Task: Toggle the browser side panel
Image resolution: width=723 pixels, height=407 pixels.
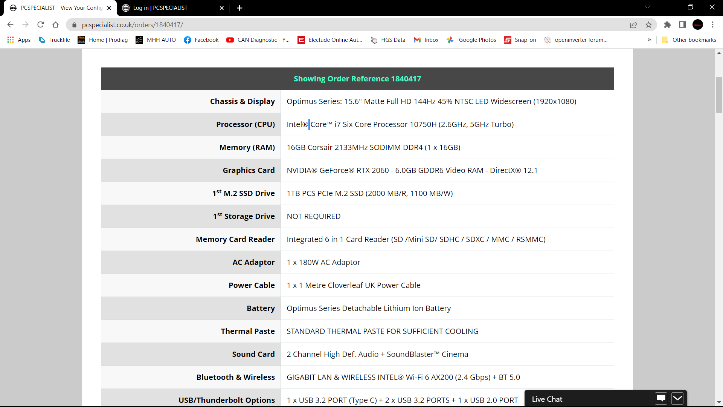Action: 682,25
